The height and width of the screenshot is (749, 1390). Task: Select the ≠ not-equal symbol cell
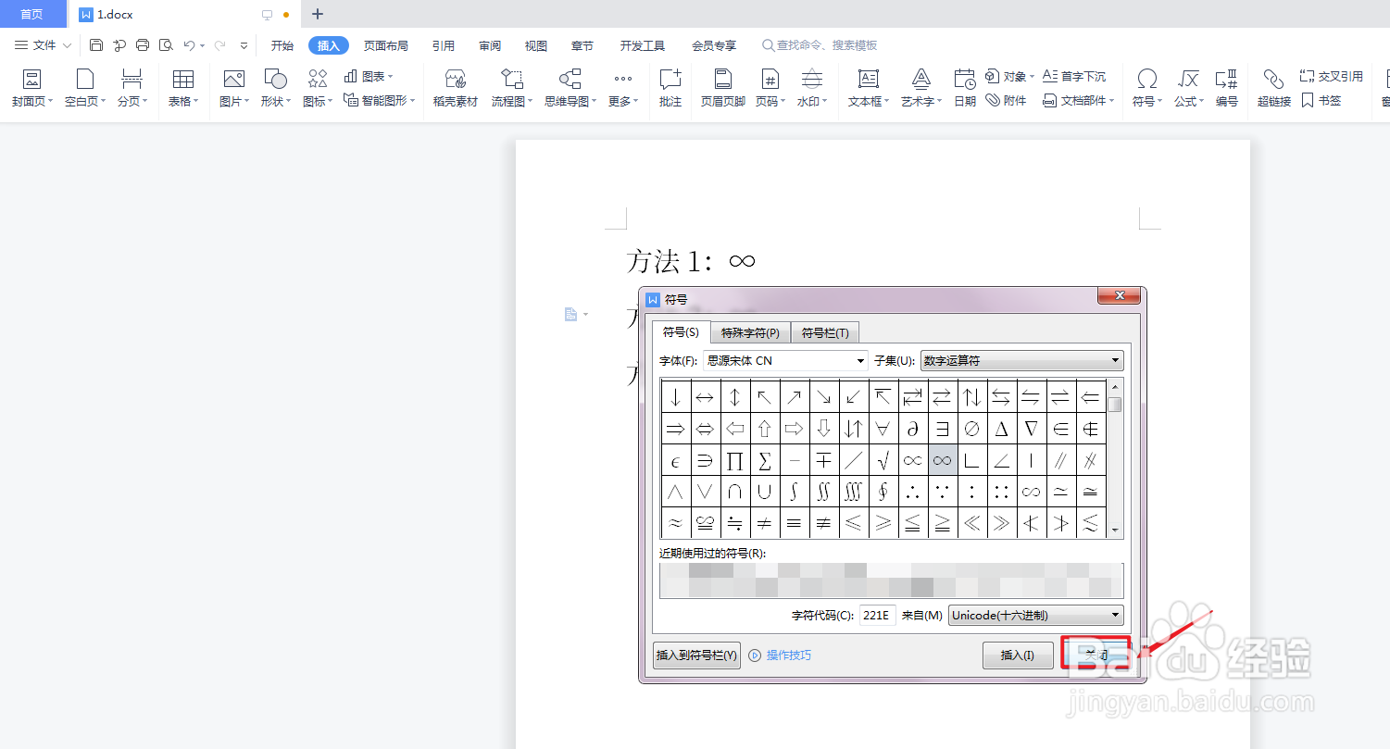tap(765, 522)
